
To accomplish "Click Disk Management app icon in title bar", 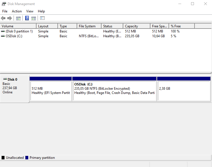I will coord(4,4).
